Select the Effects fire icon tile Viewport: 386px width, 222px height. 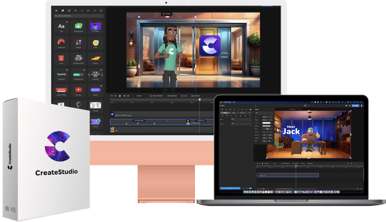coord(95,59)
